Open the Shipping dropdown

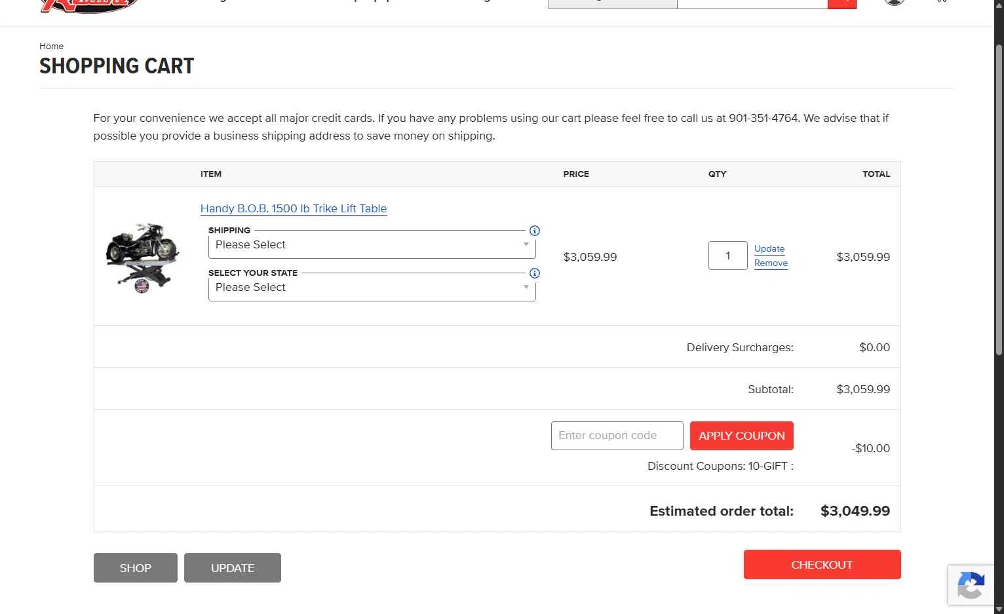[372, 245]
